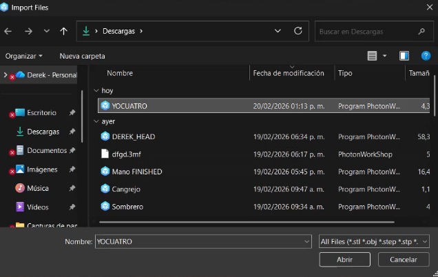Click the vertical scrollbar of file list
The image size is (438, 277).
(435, 96)
